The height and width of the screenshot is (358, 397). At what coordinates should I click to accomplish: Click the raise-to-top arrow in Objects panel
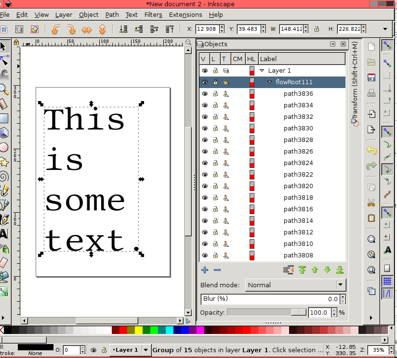point(303,270)
